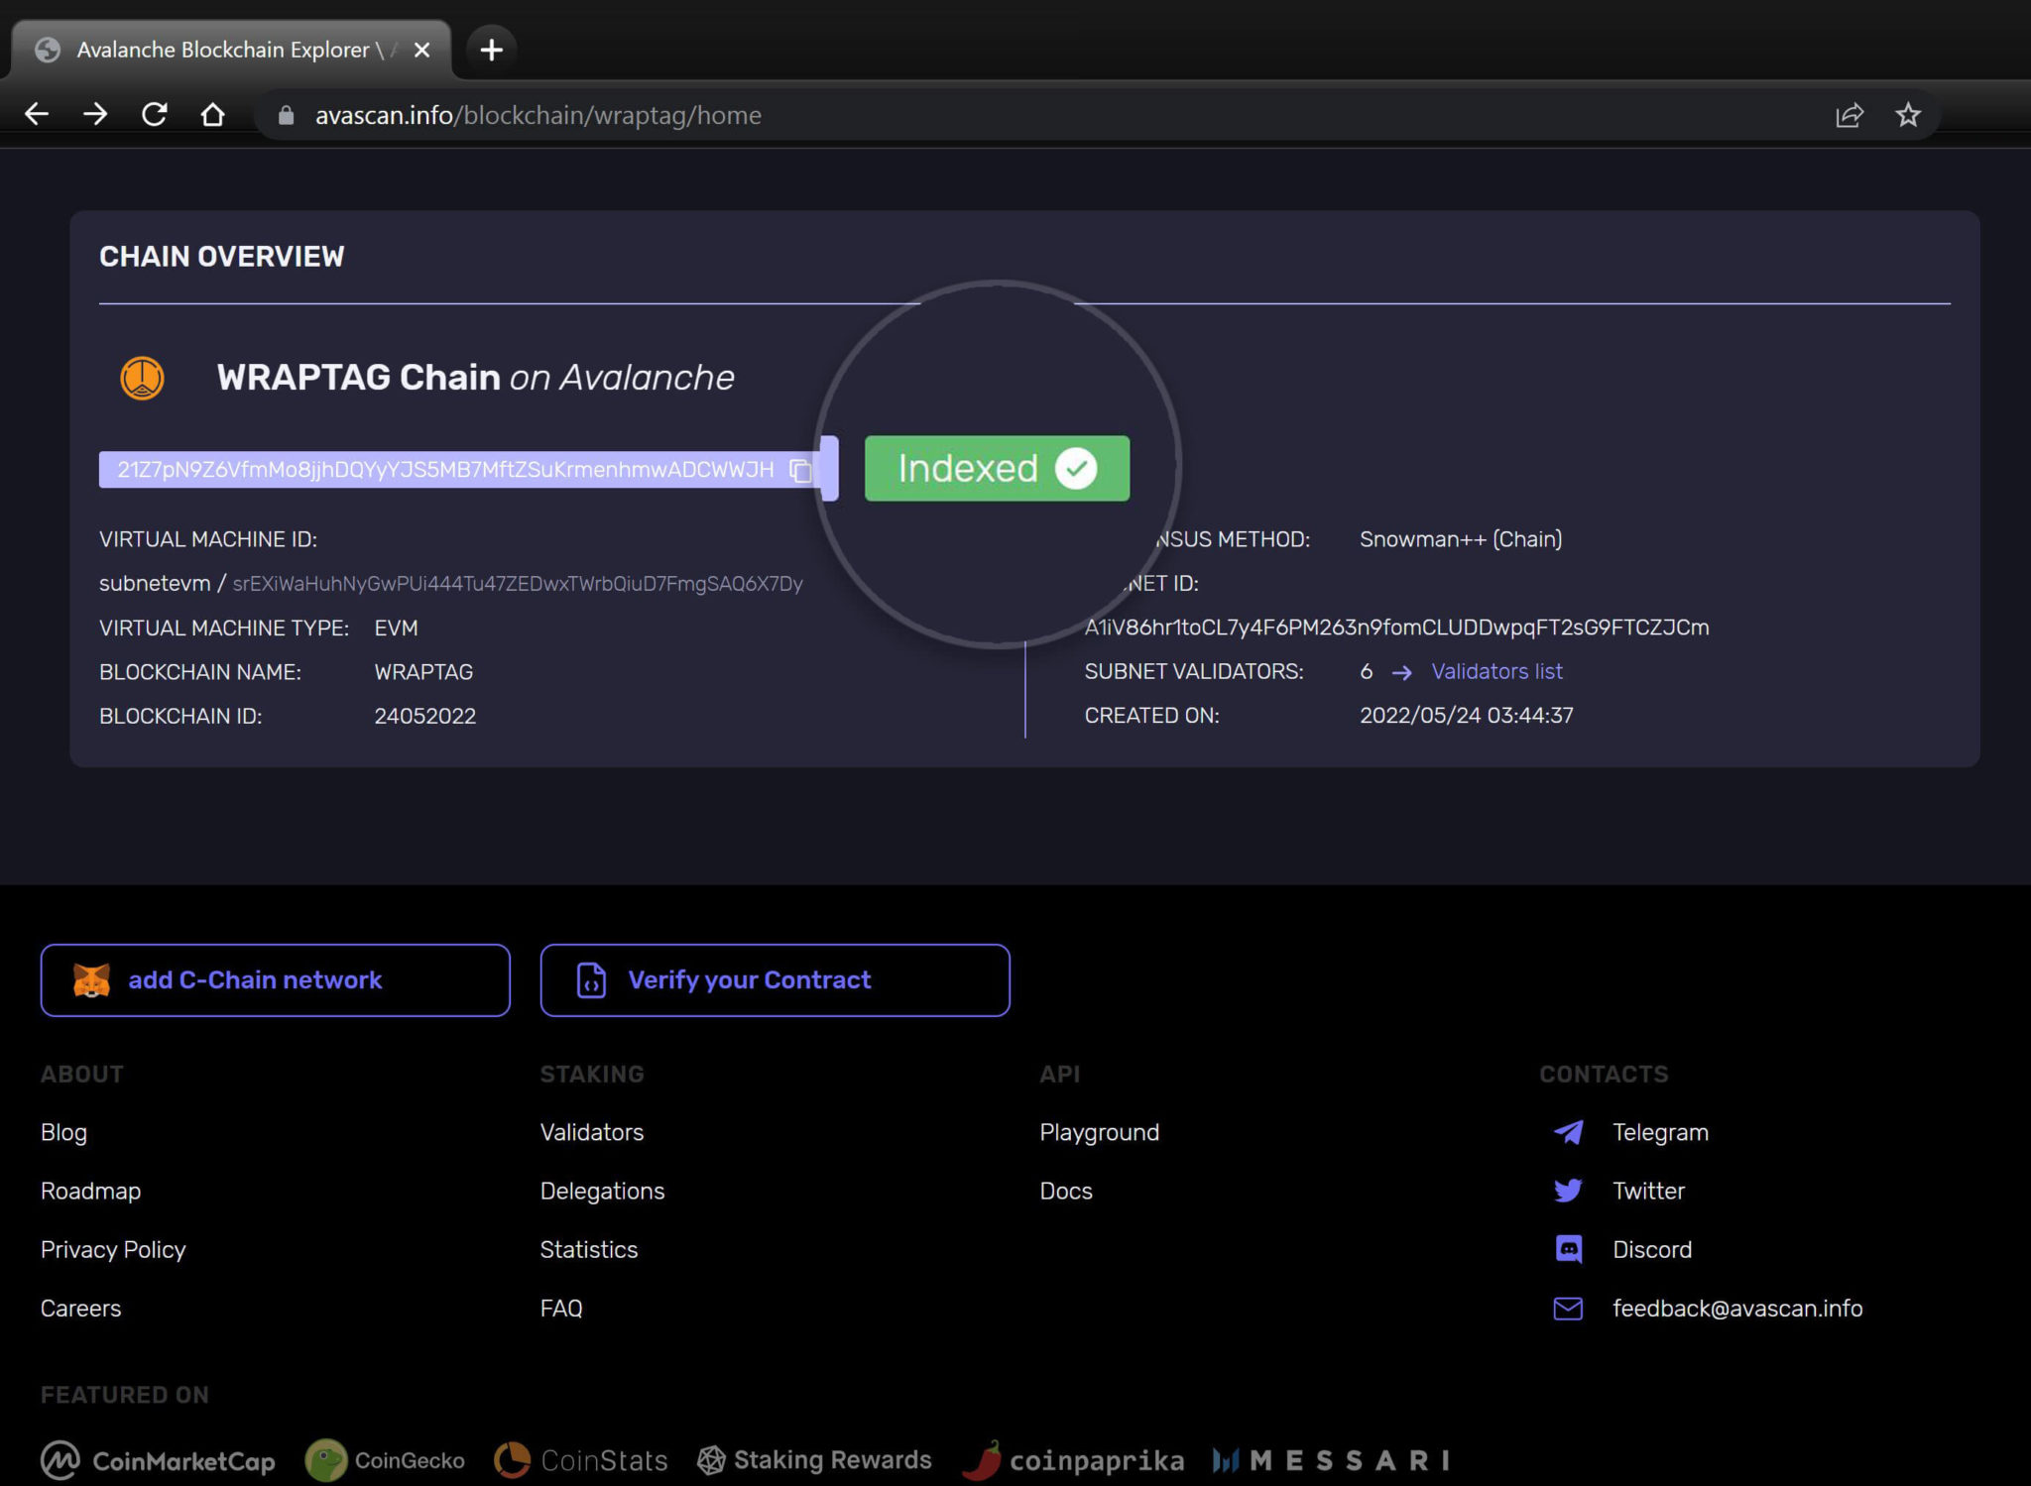Click the Twitter bird icon
Screen dimensions: 2031x1486
click(x=1568, y=1191)
